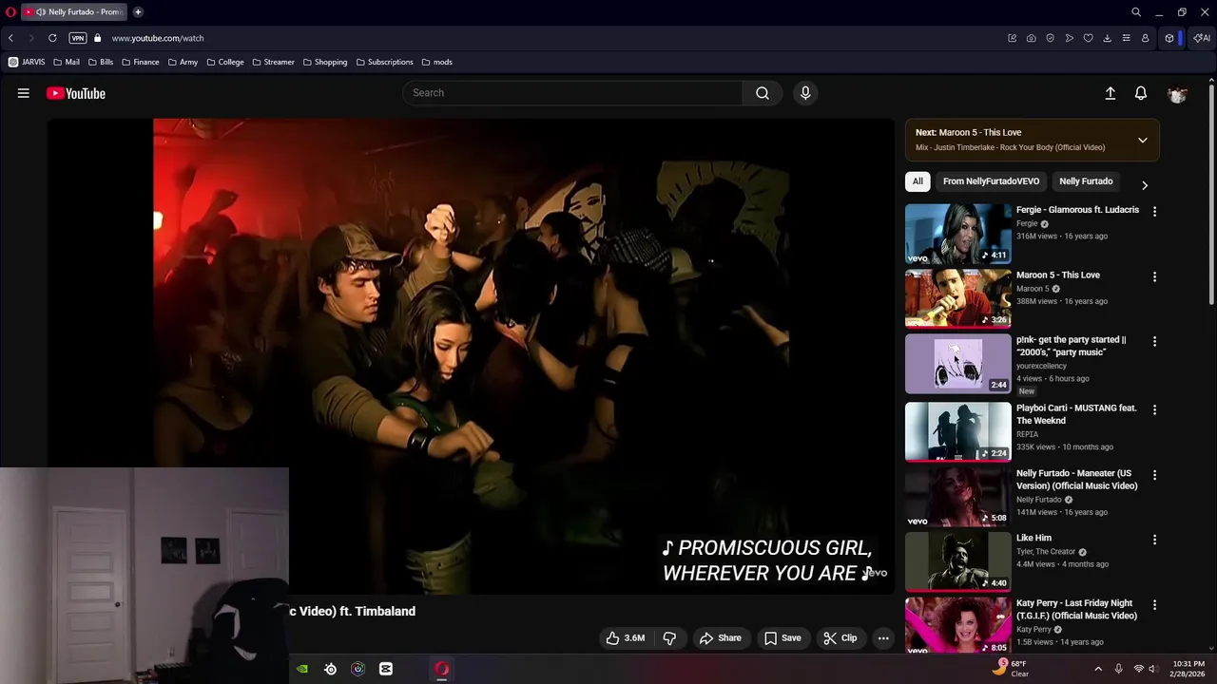Select From NellyFurtadoVEVO filter chip
The image size is (1217, 684).
tap(991, 181)
